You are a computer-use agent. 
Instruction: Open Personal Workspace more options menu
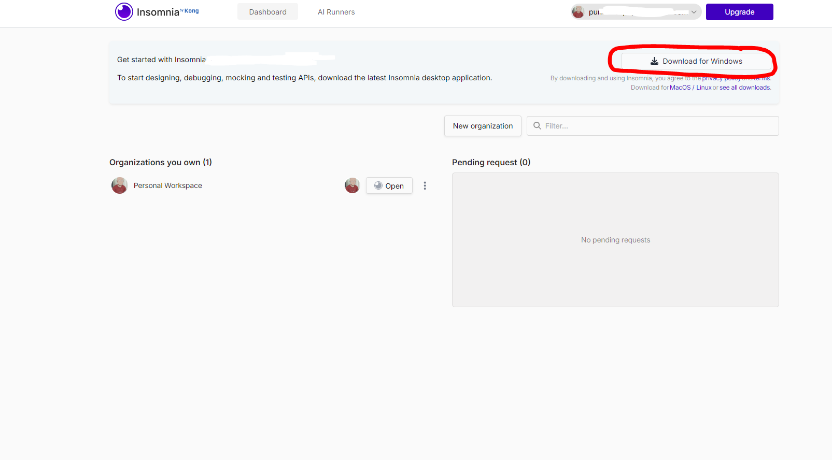coord(425,185)
